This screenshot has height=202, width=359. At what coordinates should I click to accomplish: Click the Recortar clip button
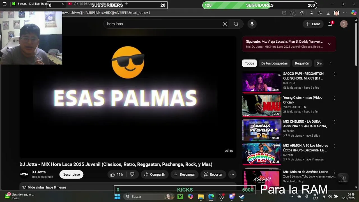click(213, 174)
